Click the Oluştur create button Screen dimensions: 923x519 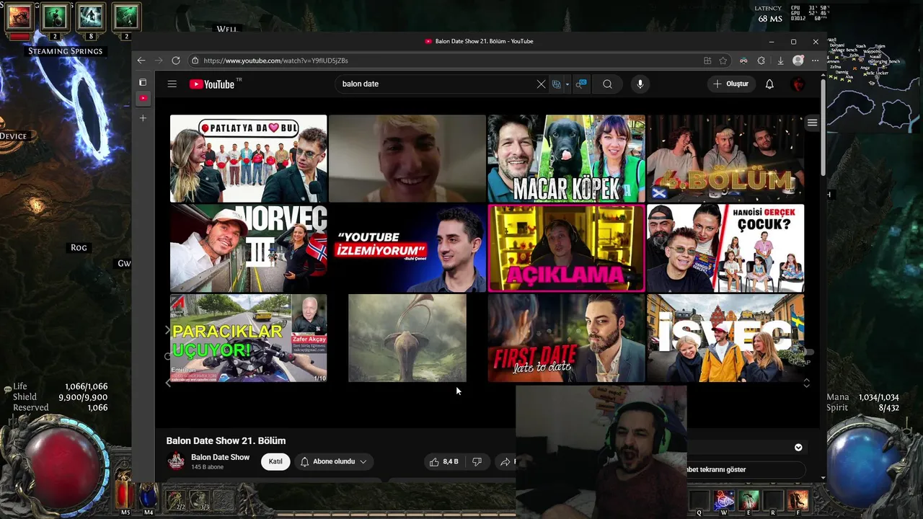731,84
